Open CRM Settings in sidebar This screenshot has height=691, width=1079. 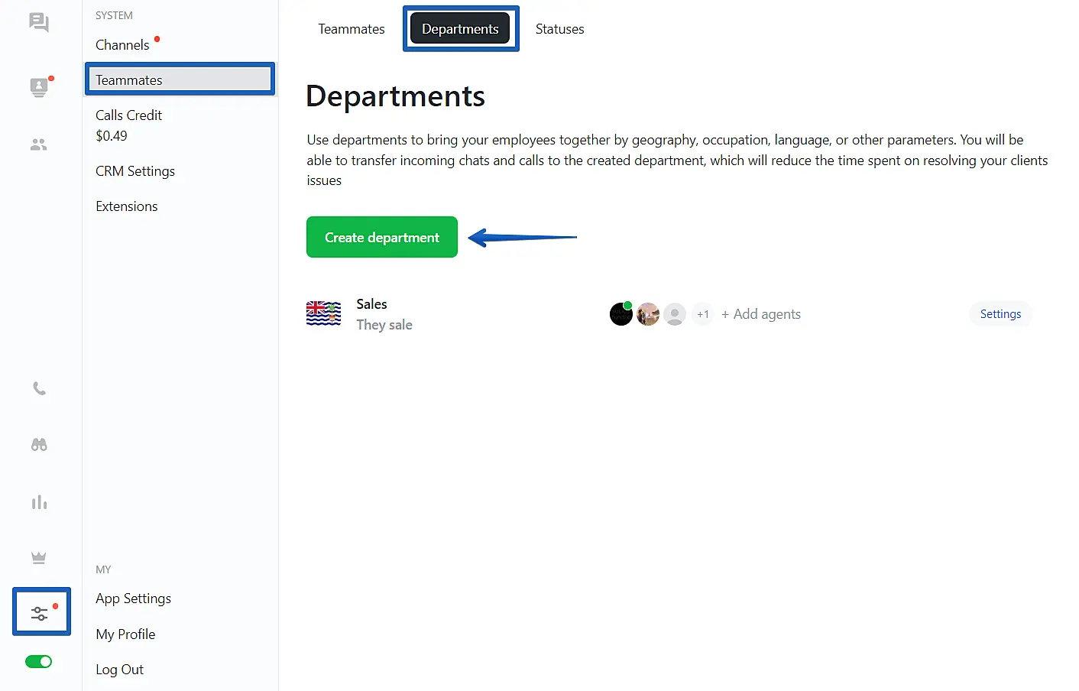click(x=135, y=171)
